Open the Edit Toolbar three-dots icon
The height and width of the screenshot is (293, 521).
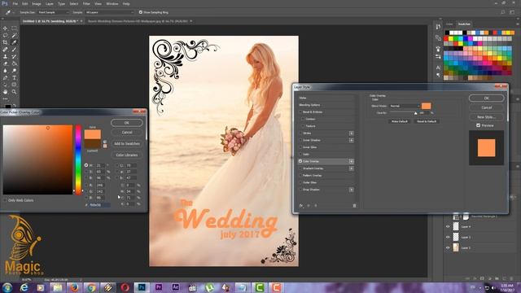click(x=6, y=98)
